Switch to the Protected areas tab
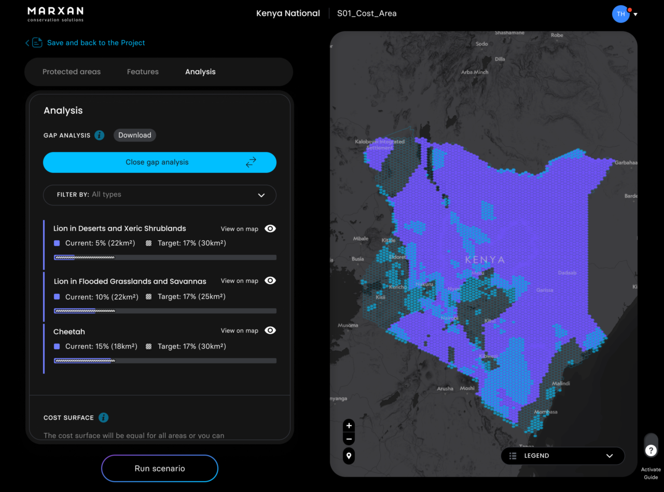The width and height of the screenshot is (664, 492). (72, 72)
